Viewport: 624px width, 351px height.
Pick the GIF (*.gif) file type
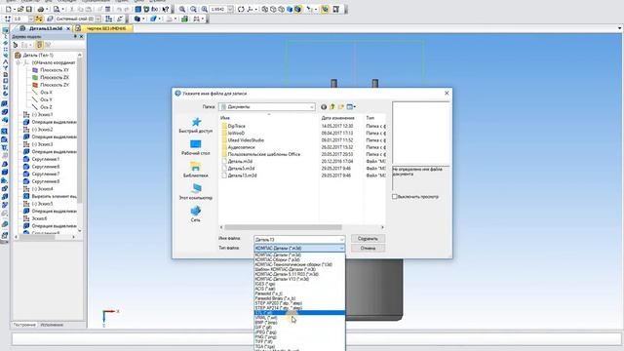[x=299, y=328]
